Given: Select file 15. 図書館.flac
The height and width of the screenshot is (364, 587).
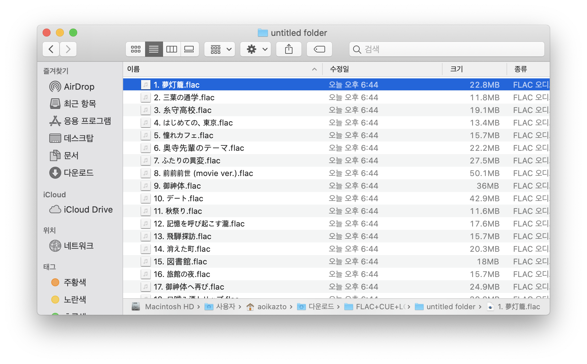Looking at the screenshot, I should [336, 261].
